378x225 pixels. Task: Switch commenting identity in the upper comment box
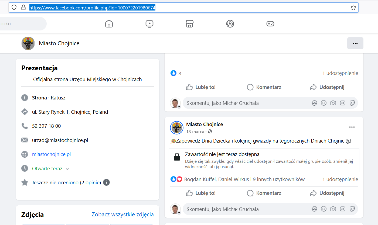tap(175, 103)
